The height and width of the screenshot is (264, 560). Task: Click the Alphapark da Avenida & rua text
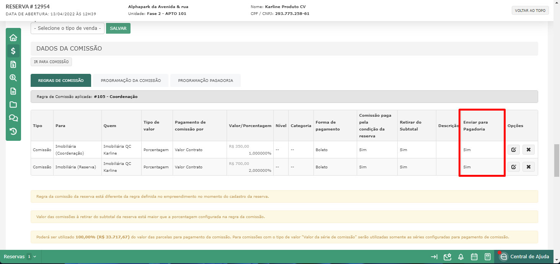[x=158, y=7]
